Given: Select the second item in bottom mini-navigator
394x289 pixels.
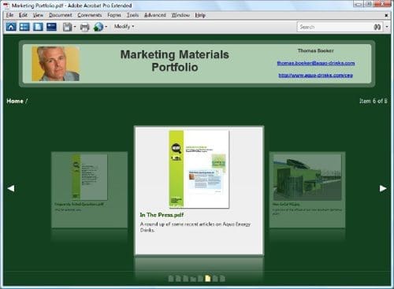Looking at the screenshot, I should (x=178, y=279).
